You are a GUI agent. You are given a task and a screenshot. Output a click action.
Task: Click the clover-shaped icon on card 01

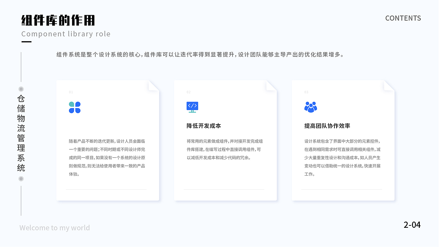(x=75, y=107)
